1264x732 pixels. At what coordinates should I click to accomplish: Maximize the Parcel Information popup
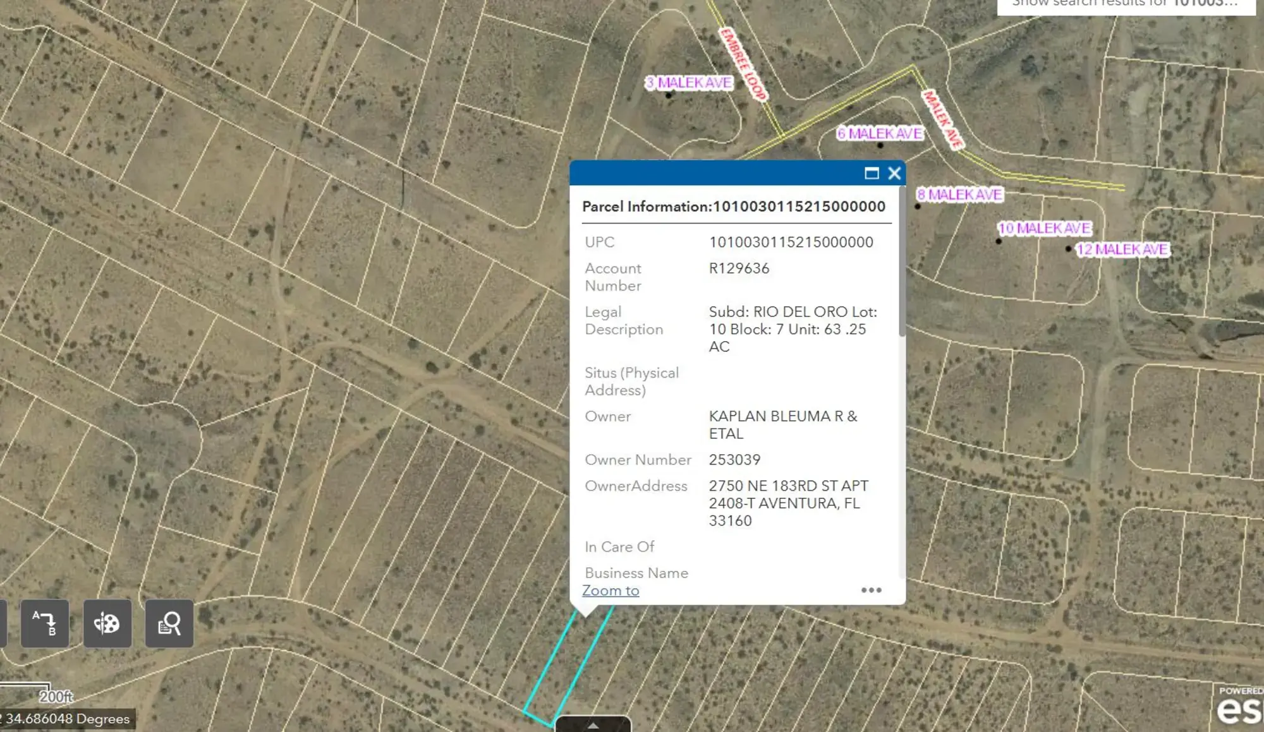tap(872, 173)
